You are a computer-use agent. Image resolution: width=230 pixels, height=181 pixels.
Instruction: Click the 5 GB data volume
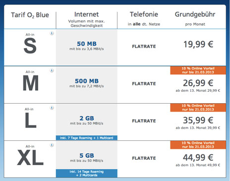87,156
